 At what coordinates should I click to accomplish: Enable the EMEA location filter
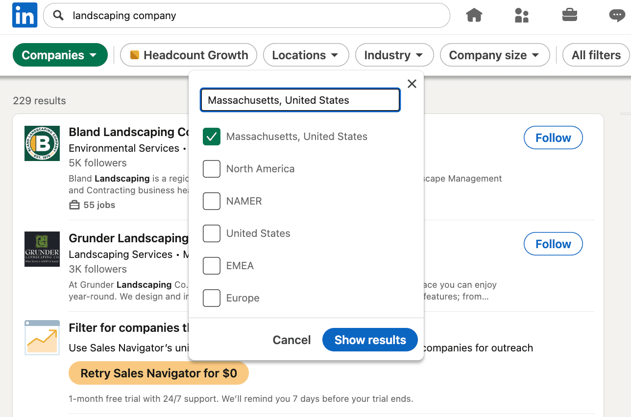211,266
